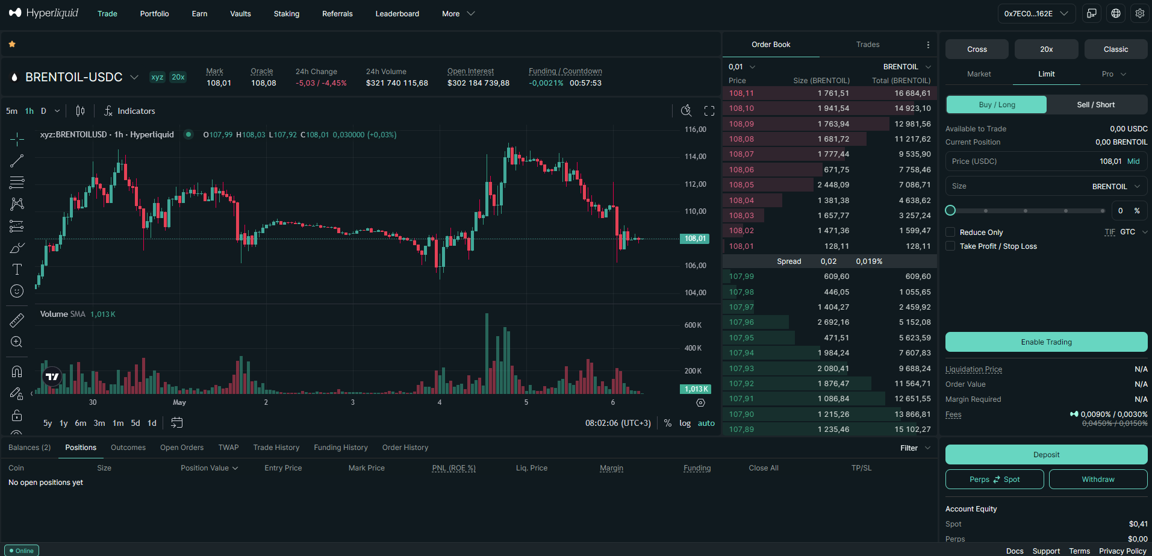Open the Size BRENTOIL unit dropdown
This screenshot has width=1152, height=556.
point(1116,186)
